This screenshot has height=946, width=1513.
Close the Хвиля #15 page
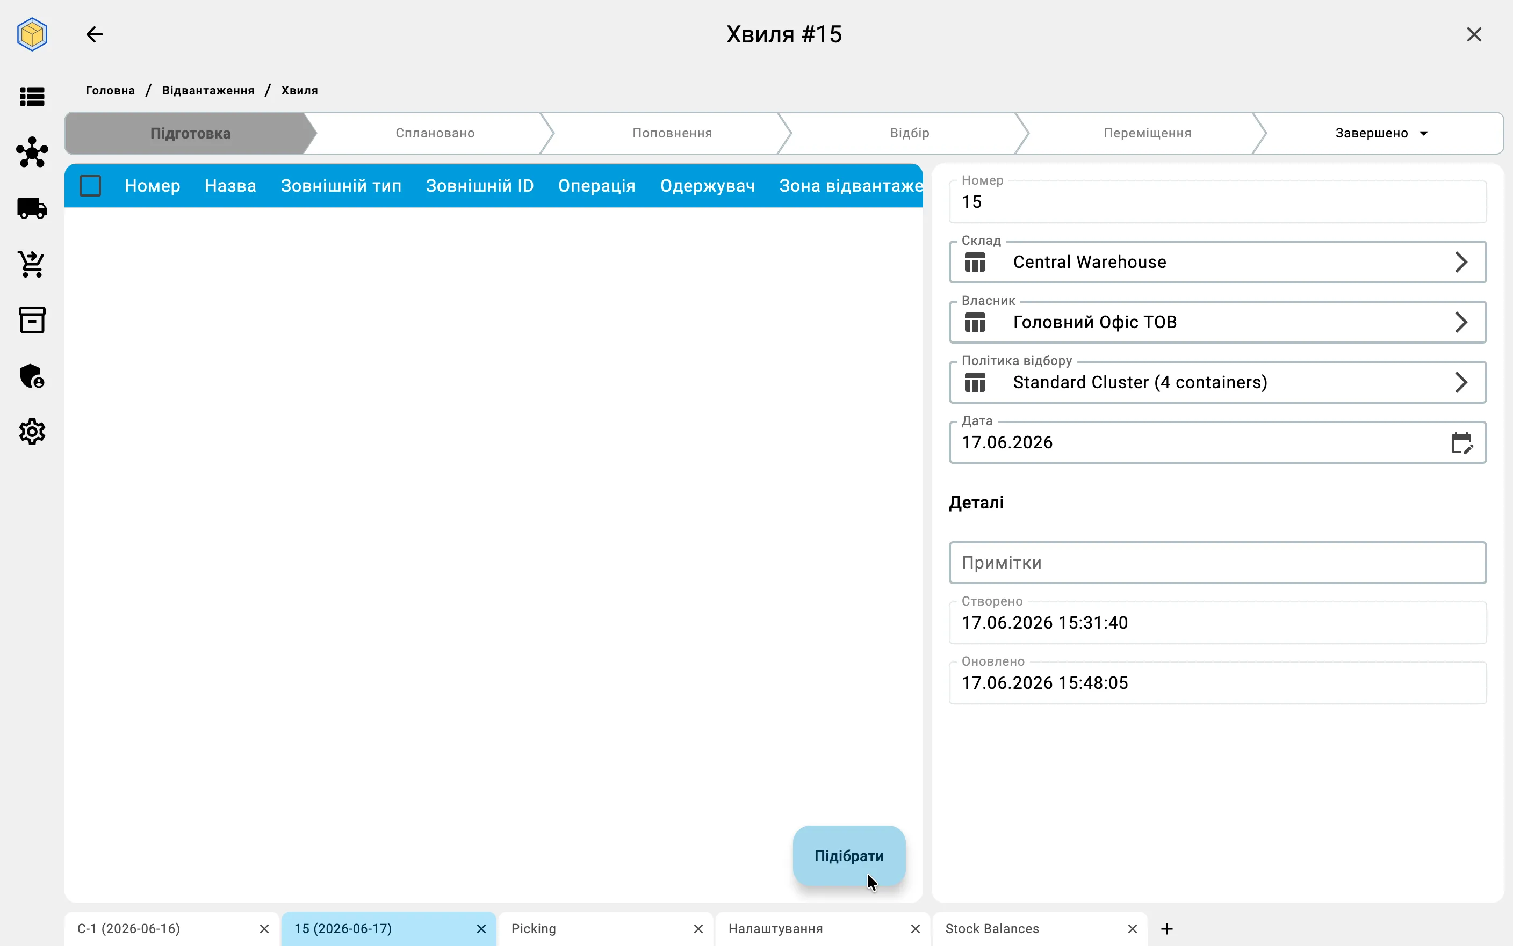[1474, 34]
